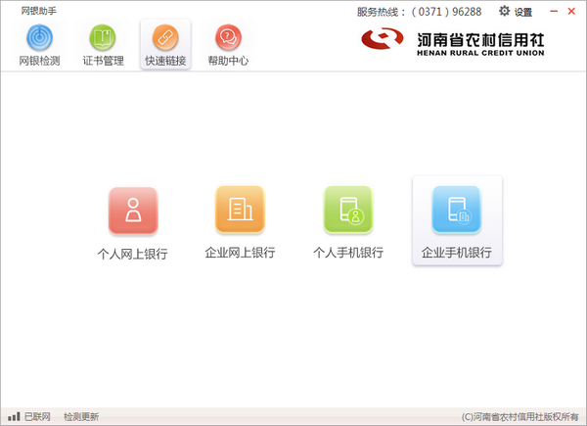Click the 设置 settings gear icon
This screenshot has width=587, height=426.
click(504, 11)
